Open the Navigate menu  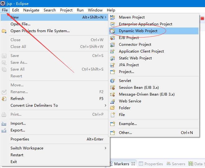click(31, 10)
